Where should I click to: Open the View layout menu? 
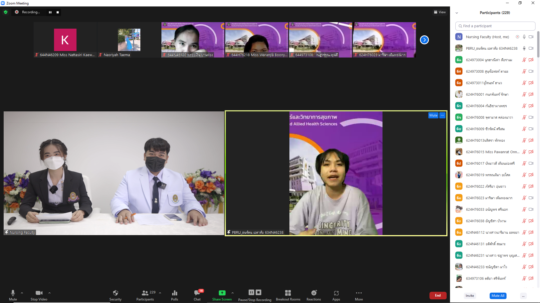tap(440, 12)
